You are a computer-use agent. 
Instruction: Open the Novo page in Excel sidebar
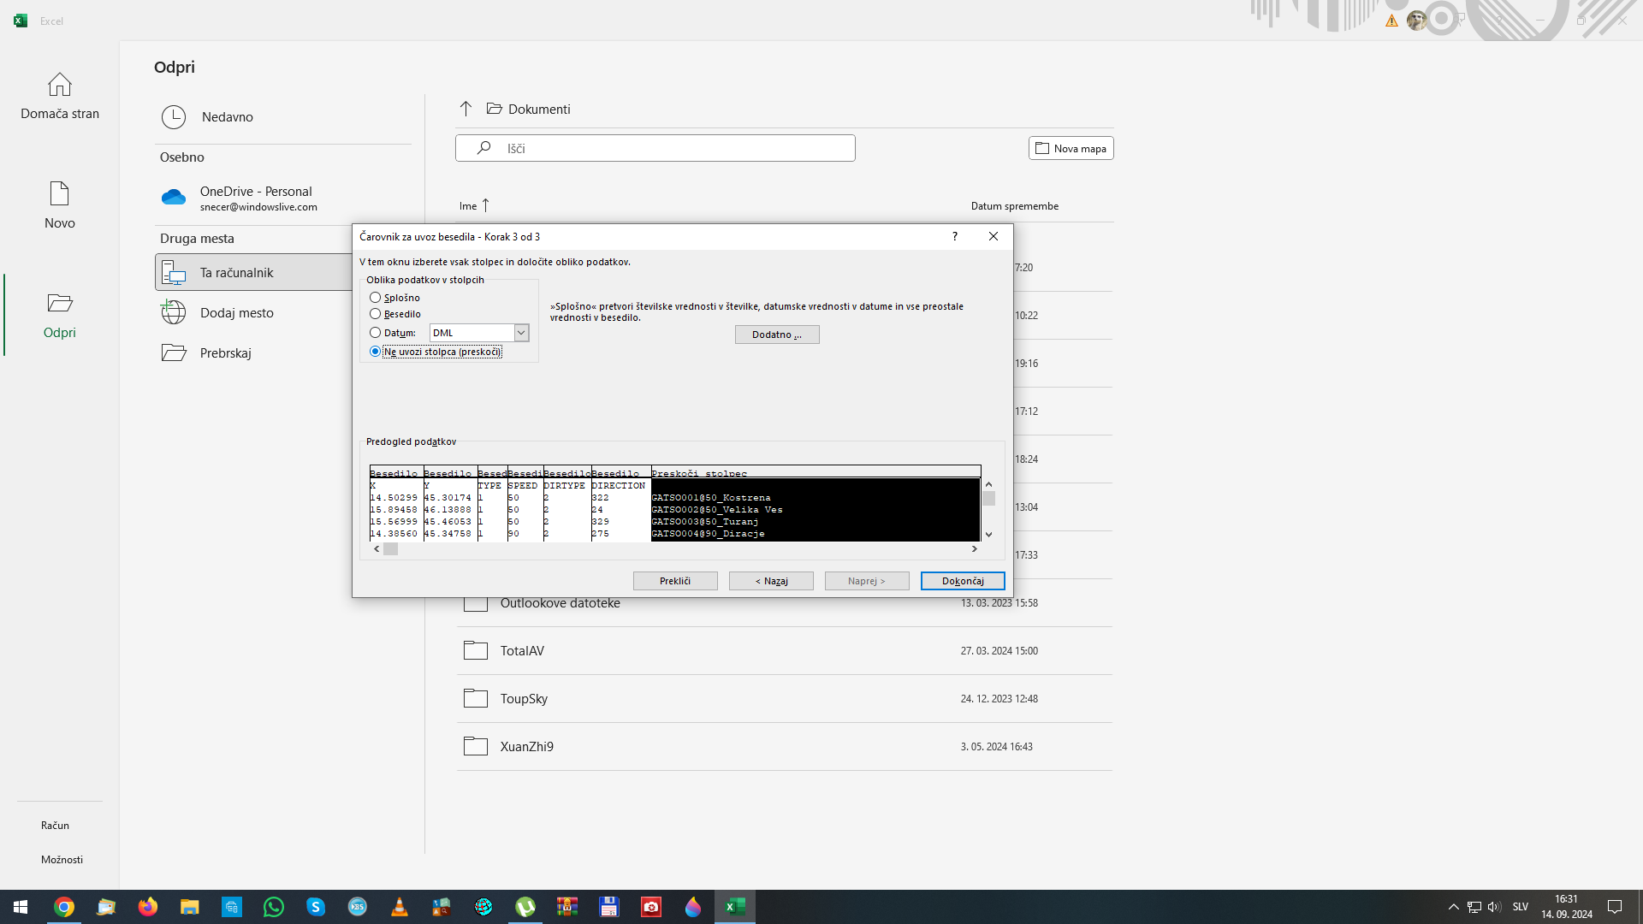[x=60, y=205]
